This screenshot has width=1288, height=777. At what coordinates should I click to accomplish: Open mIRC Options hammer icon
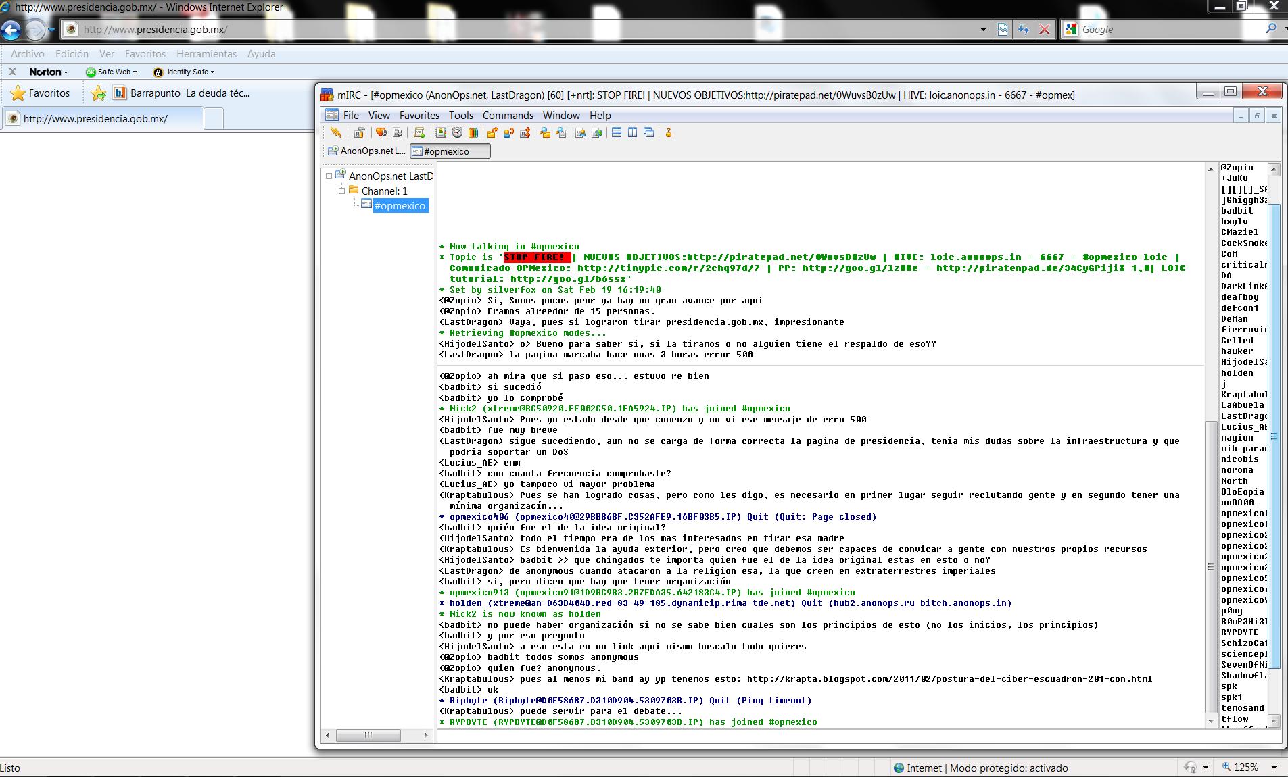[x=359, y=133]
